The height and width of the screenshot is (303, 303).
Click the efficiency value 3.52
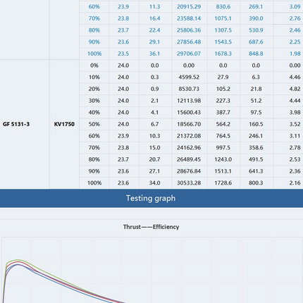click(x=295, y=124)
